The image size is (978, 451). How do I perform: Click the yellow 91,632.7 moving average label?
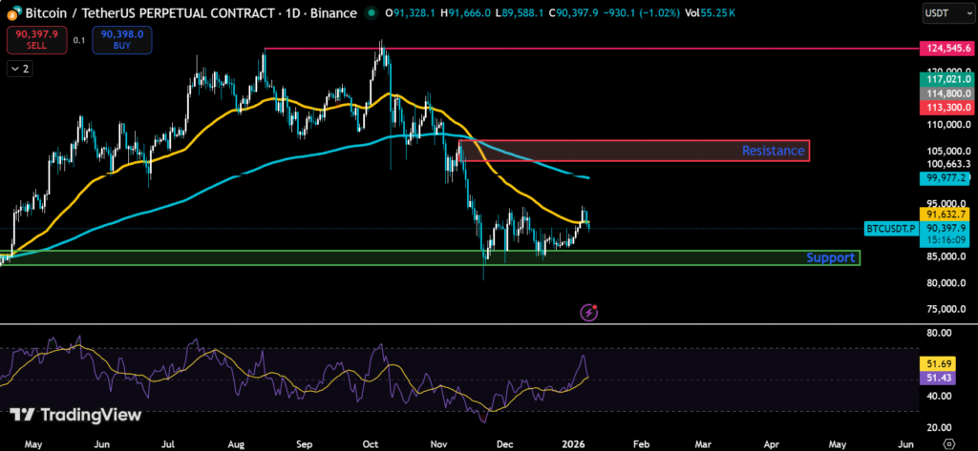coord(946,215)
